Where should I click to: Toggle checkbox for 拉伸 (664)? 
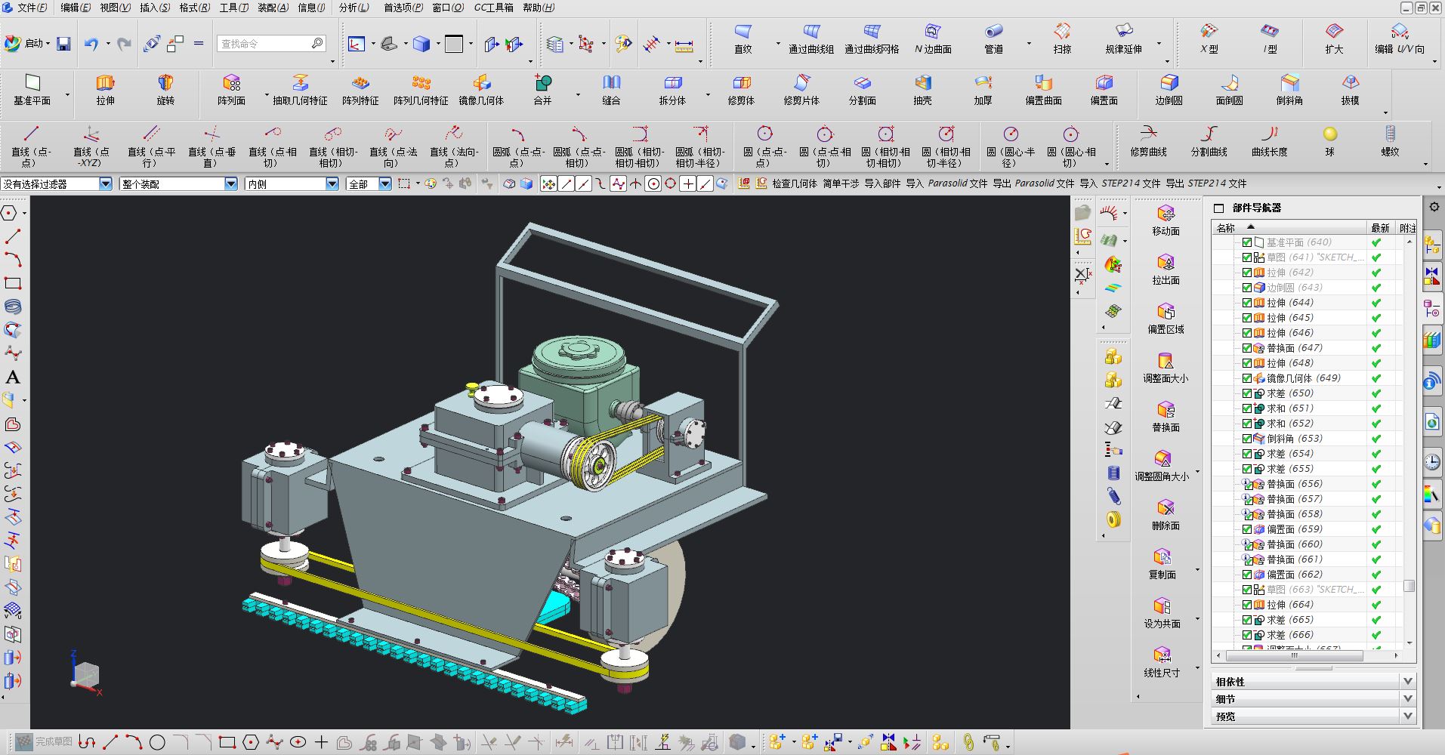click(x=1247, y=605)
